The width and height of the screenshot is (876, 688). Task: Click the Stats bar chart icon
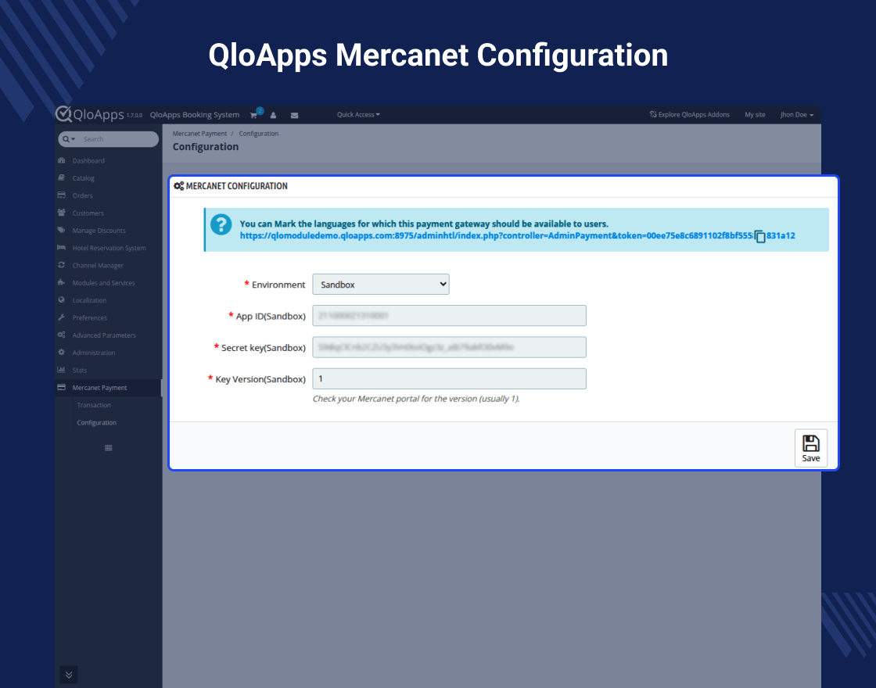click(x=62, y=370)
